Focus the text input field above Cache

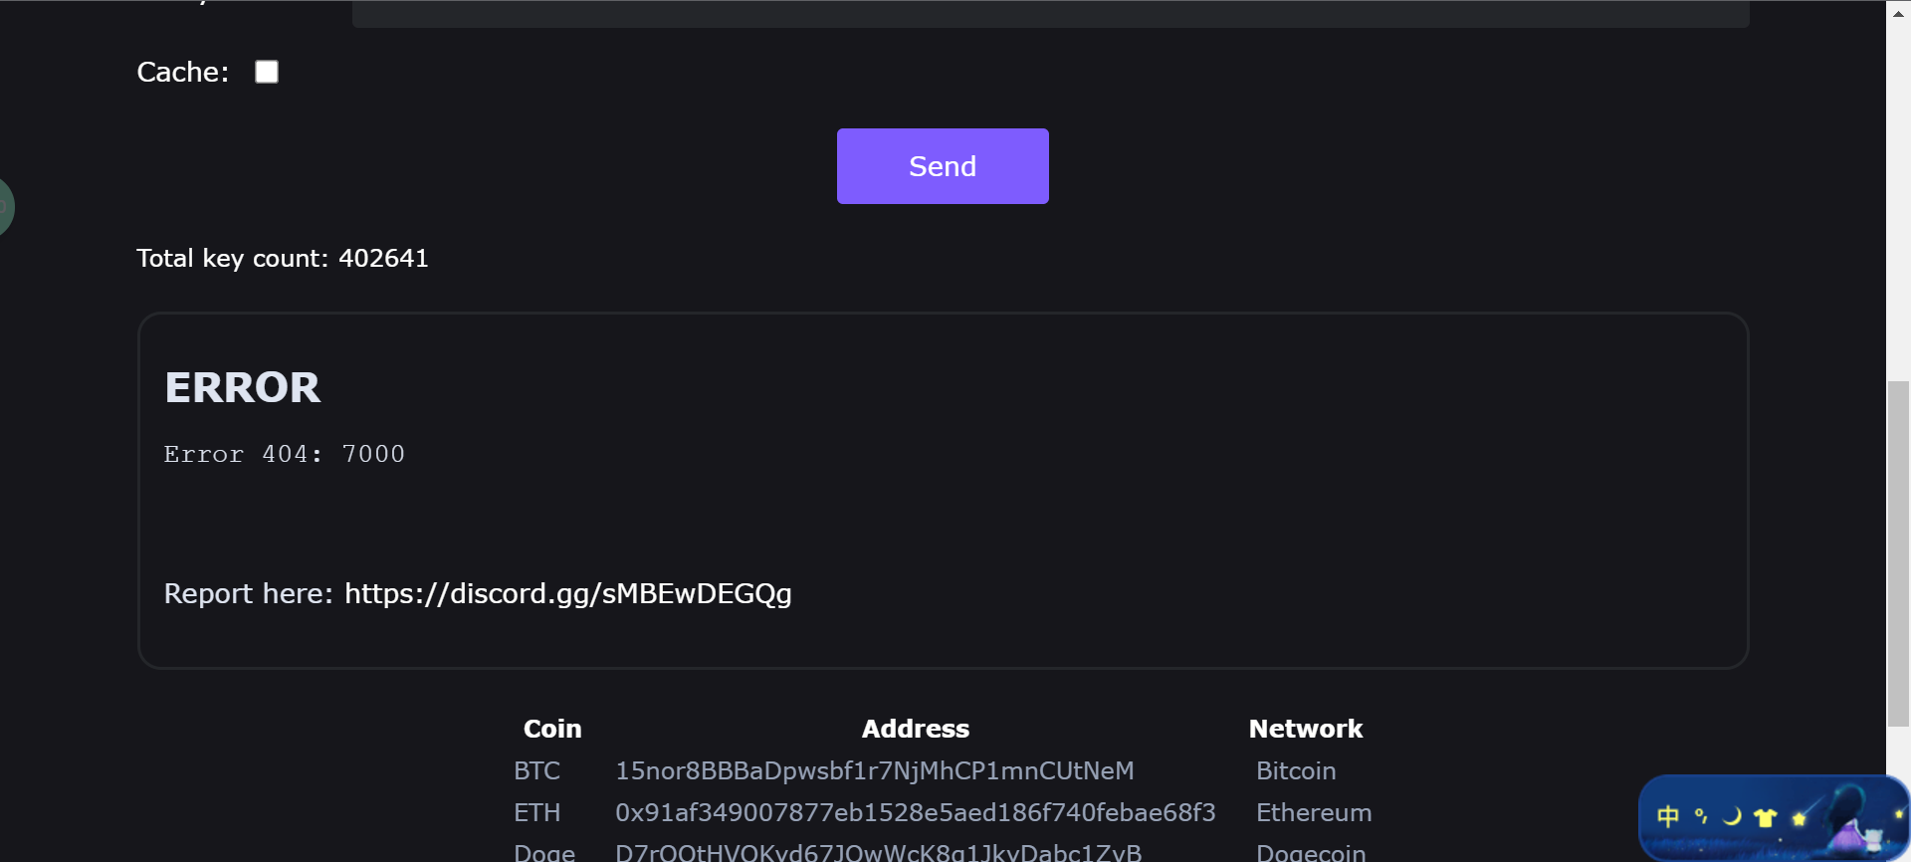1050,14
